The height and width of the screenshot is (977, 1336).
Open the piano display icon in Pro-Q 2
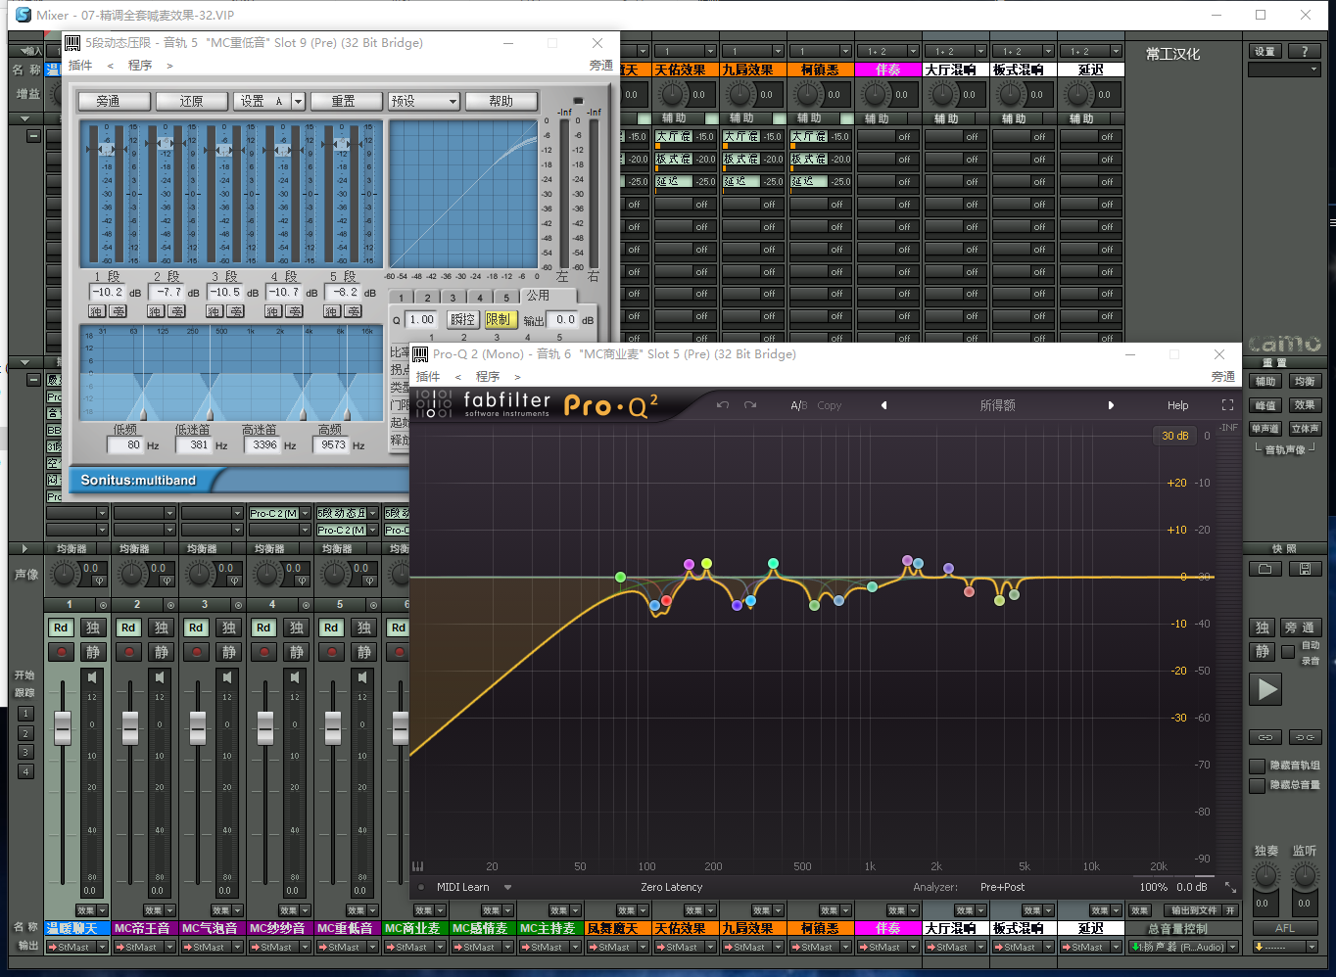[x=418, y=866]
